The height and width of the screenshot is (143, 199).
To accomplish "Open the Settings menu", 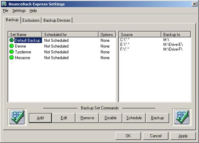I will [x=19, y=10].
